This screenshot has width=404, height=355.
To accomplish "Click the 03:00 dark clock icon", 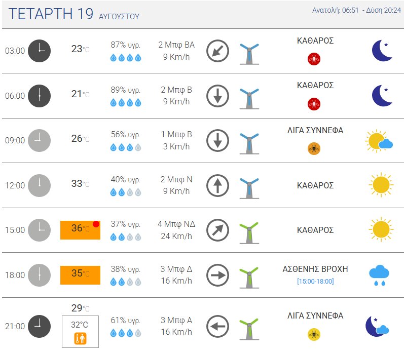I will (39, 51).
